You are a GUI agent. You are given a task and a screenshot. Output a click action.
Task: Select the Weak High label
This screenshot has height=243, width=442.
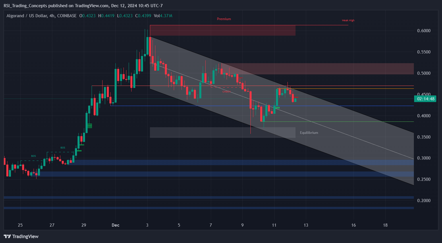click(x=348, y=20)
